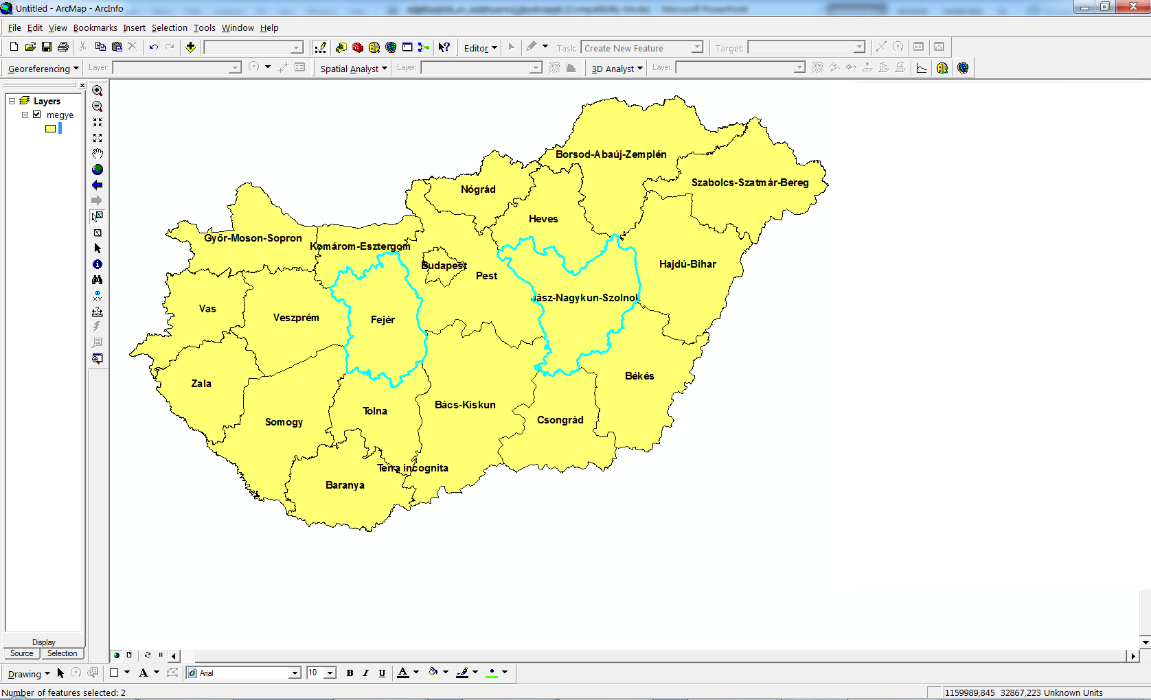The height and width of the screenshot is (700, 1151).
Task: Open the Spatial Analyst dropdown menu
Action: (x=354, y=69)
